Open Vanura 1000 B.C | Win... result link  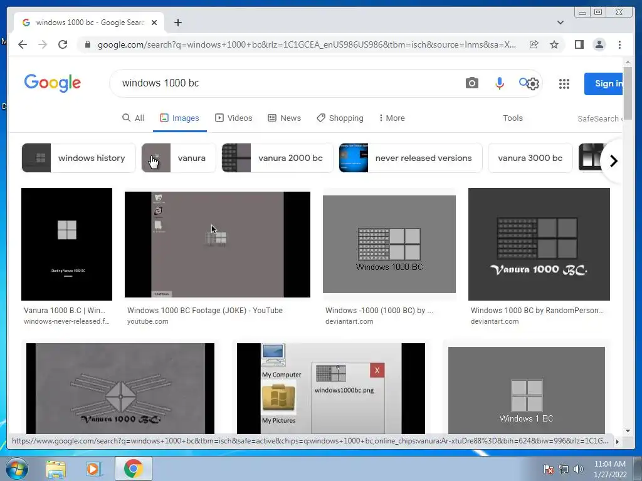65,311
